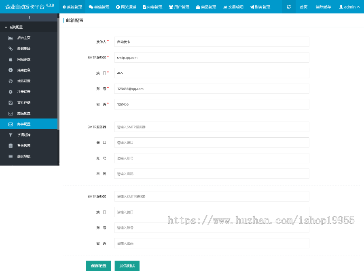The height and width of the screenshot is (275, 364).
Task: Open 短信配置 with the envelope icon
Action: tap(29, 113)
